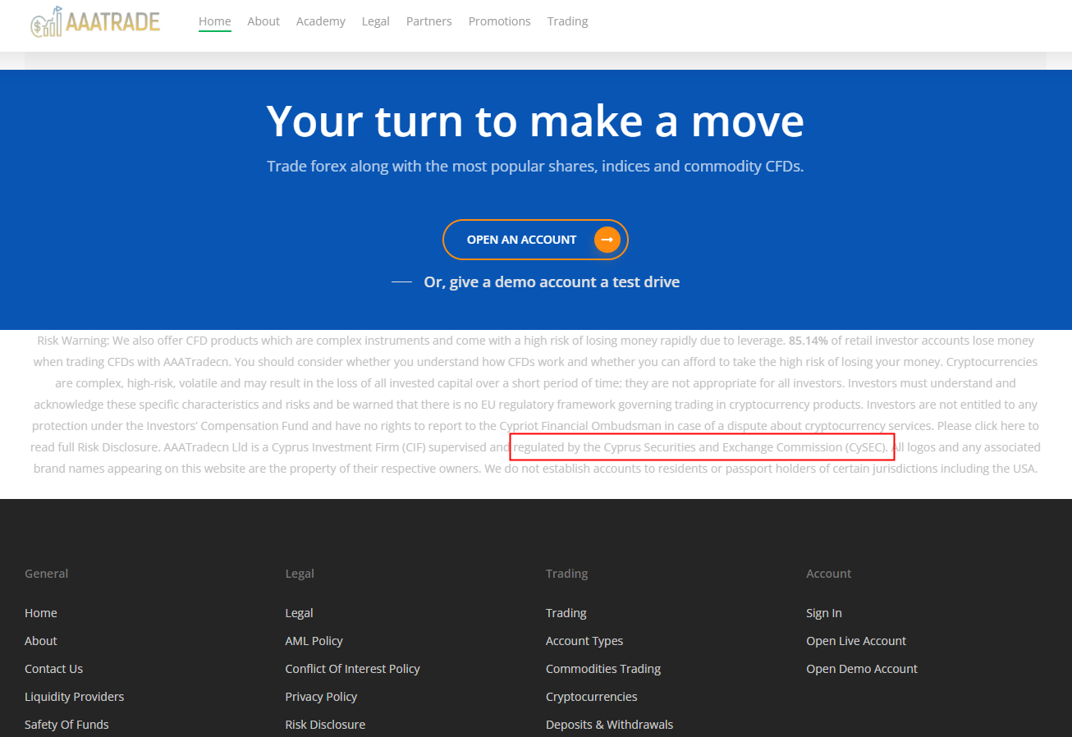Open the footer Home link
1072x737 pixels.
pos(41,613)
